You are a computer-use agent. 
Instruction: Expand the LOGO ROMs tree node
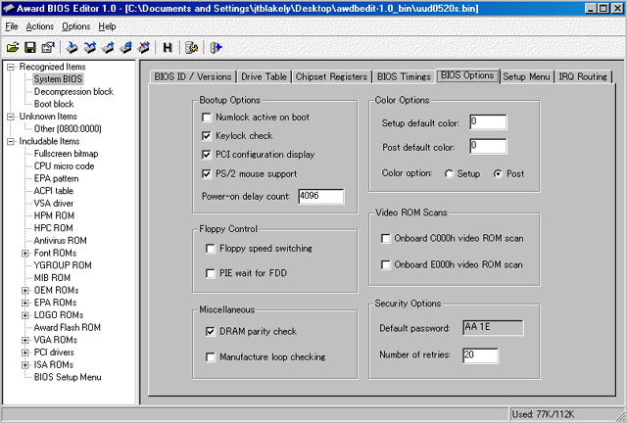[24, 314]
